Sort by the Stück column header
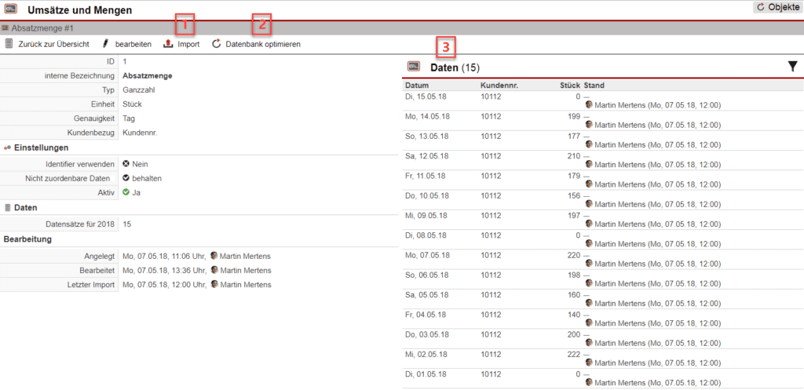 (x=569, y=85)
